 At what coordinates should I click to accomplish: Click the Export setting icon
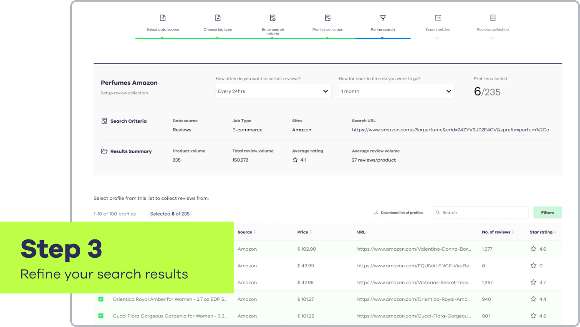click(x=438, y=18)
